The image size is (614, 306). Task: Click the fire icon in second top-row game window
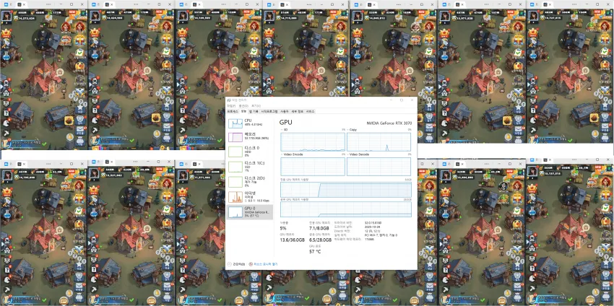(x=156, y=118)
